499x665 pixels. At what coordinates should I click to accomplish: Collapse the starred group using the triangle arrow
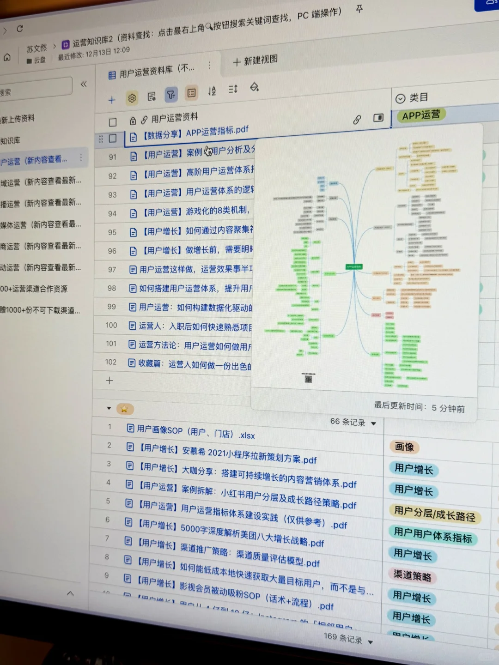point(109,408)
